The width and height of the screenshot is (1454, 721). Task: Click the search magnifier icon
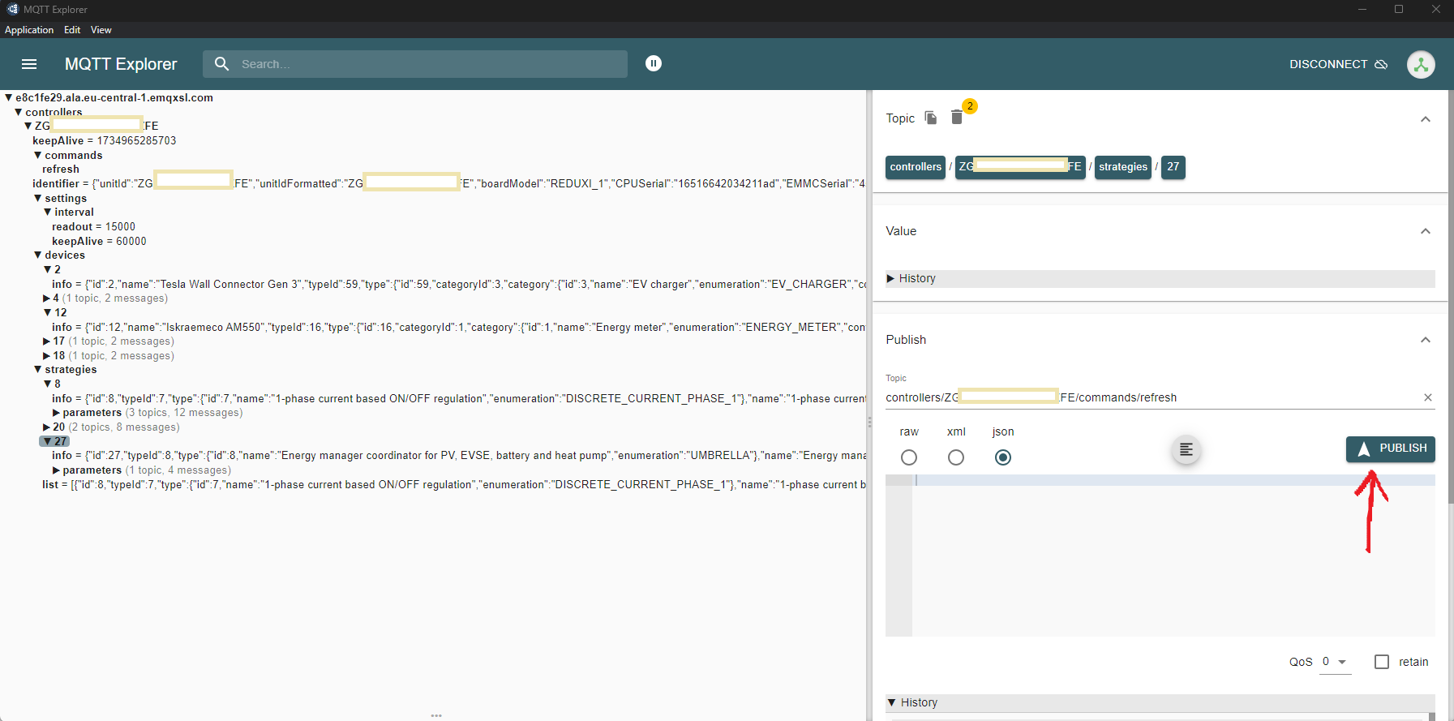pos(221,63)
